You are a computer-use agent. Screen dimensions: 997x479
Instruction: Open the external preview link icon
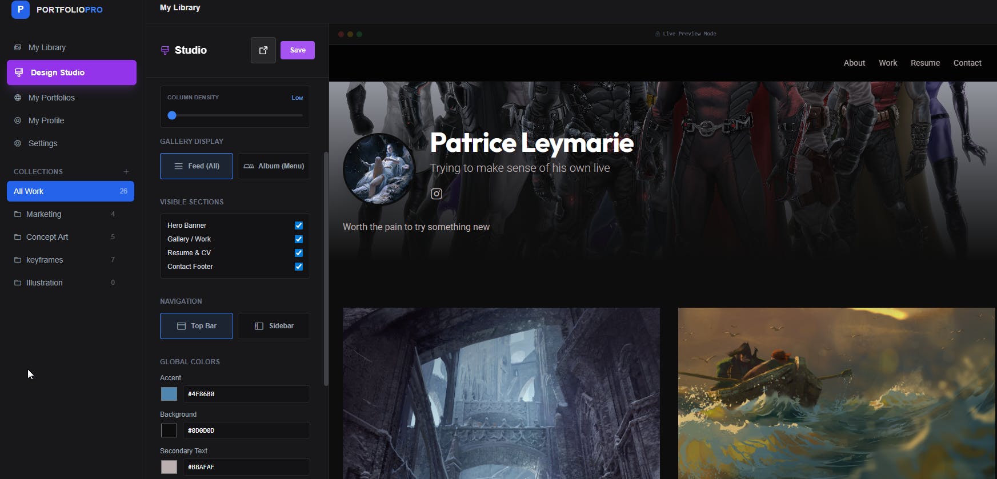coord(263,50)
